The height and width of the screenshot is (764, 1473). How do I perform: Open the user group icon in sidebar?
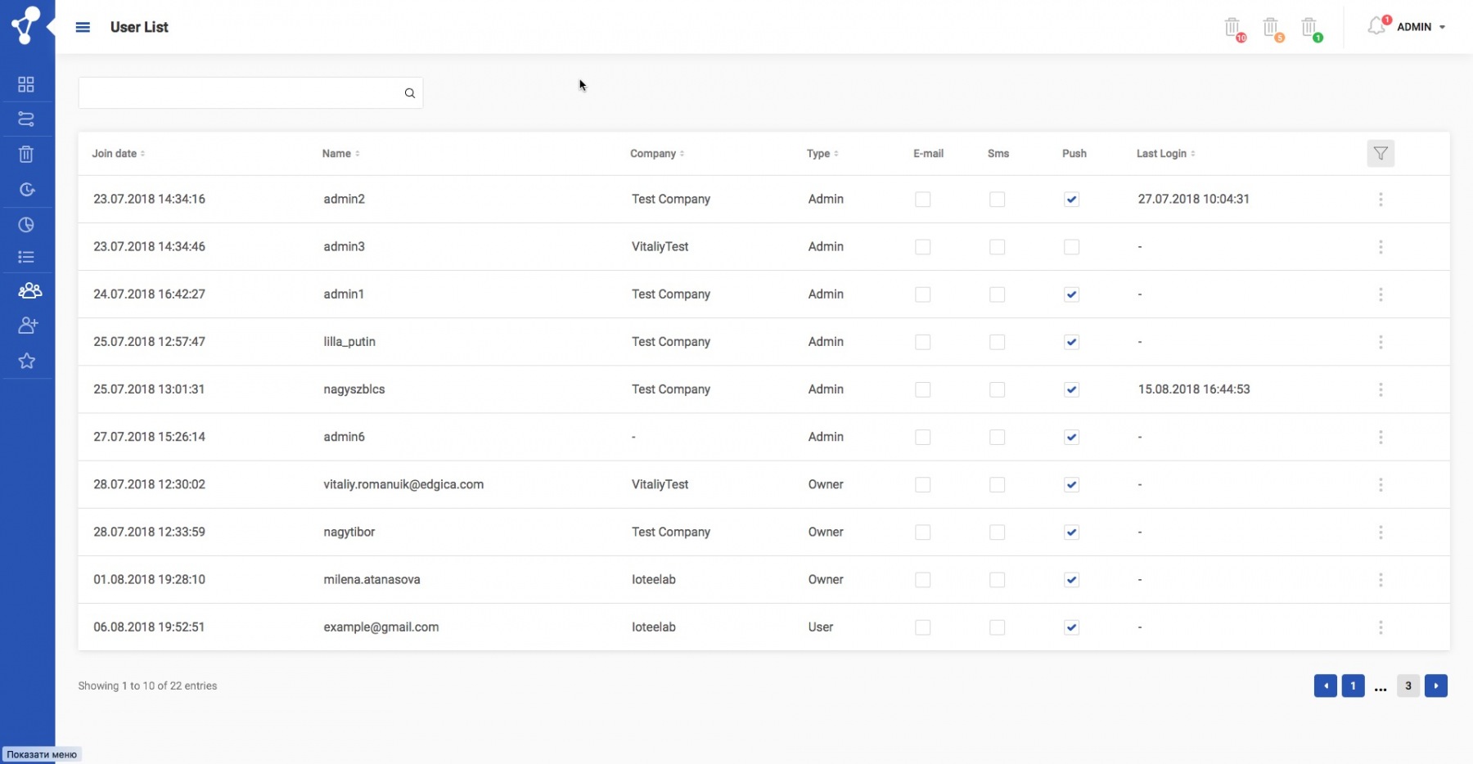click(x=29, y=290)
